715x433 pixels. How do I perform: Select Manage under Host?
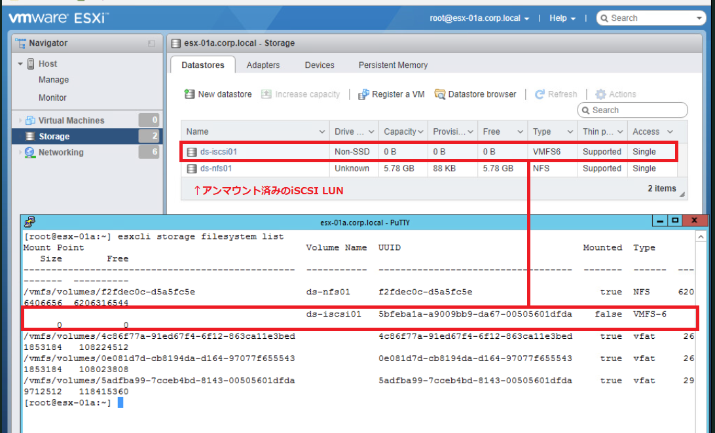click(54, 80)
